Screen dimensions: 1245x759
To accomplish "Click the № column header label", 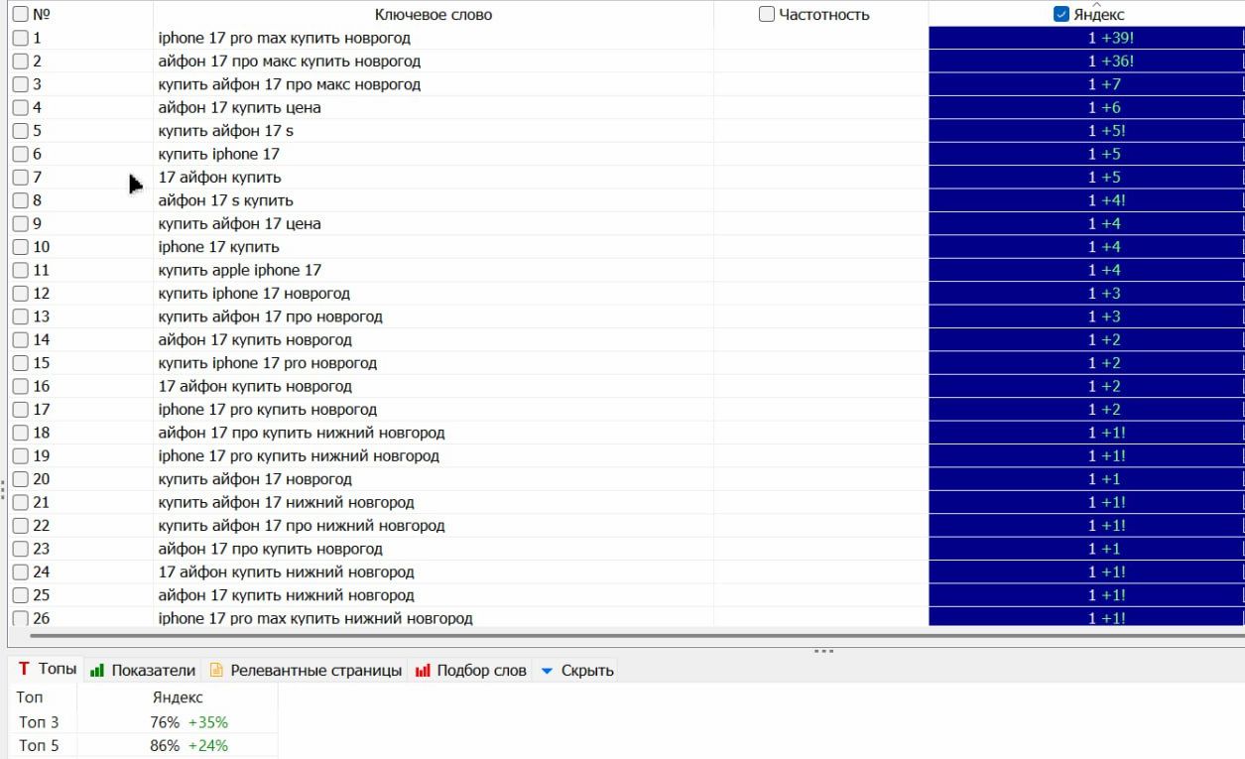I will coord(42,14).
